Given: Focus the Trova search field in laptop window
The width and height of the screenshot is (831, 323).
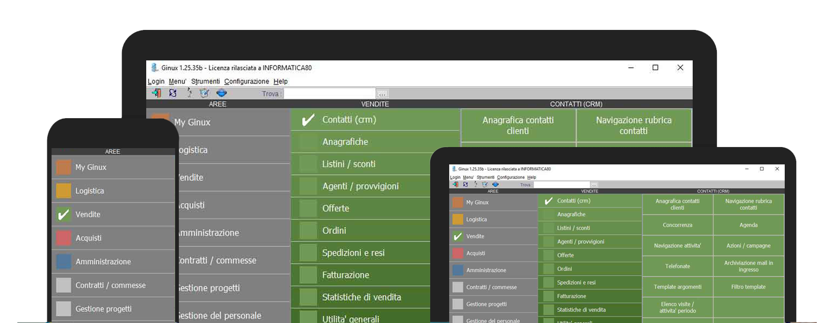Looking at the screenshot, I should [329, 93].
